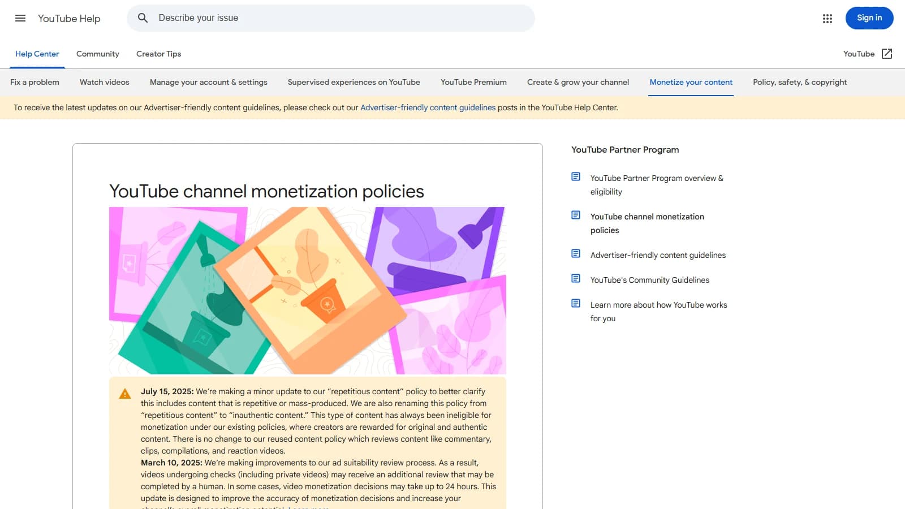Open Learn more about how YouTube works article
Viewport: 905px width, 509px height.
point(659,312)
